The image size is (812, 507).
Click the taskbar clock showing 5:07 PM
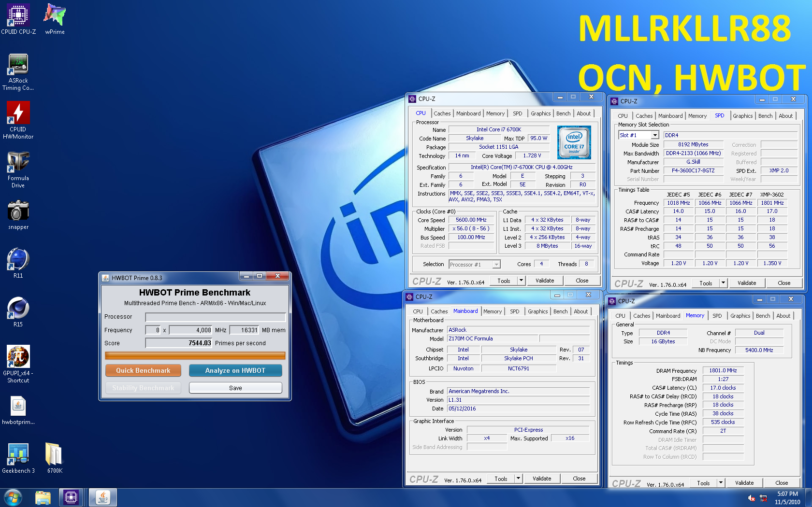(x=787, y=498)
